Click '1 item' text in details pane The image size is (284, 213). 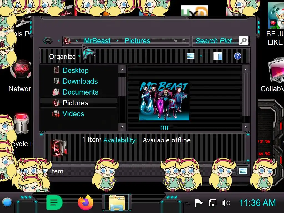(x=92, y=140)
